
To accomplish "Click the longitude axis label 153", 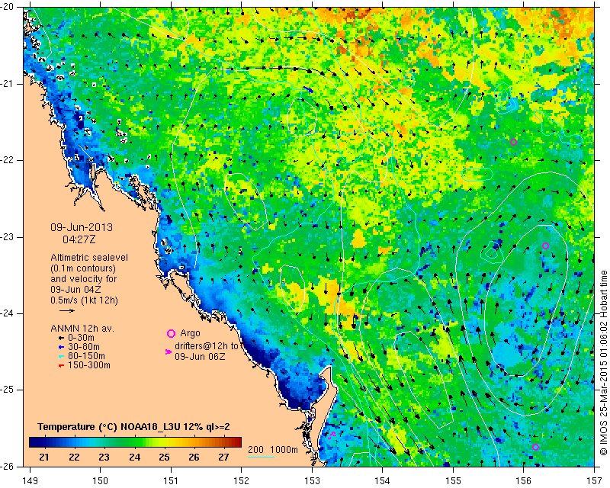I will pyautogui.click(x=312, y=481).
